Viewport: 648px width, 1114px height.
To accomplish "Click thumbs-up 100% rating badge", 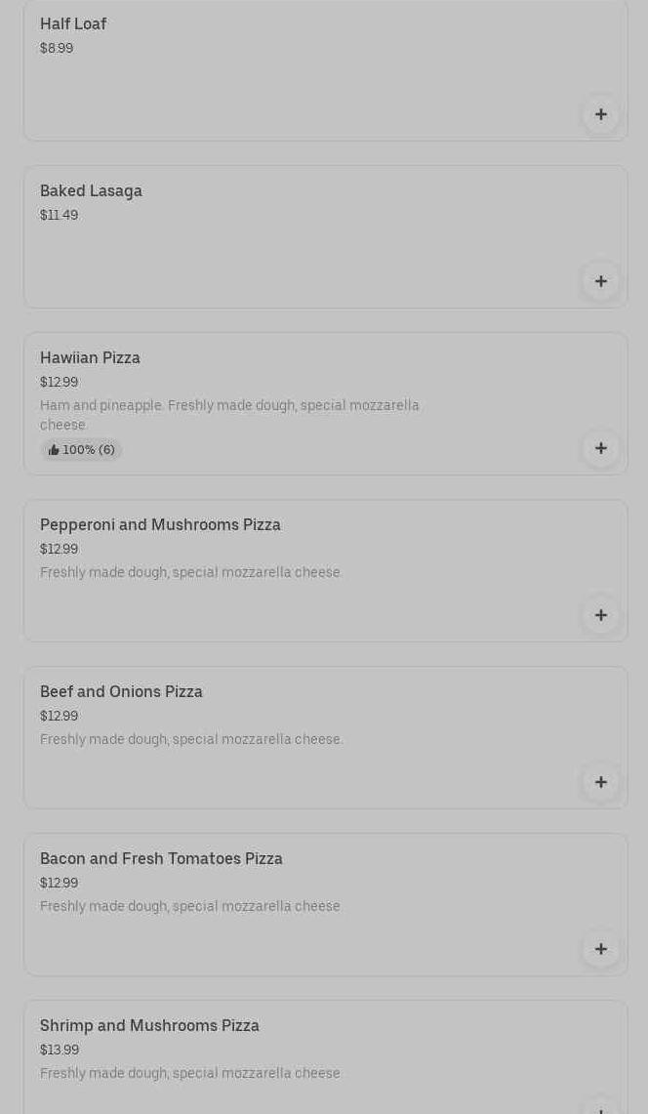I will click(81, 450).
